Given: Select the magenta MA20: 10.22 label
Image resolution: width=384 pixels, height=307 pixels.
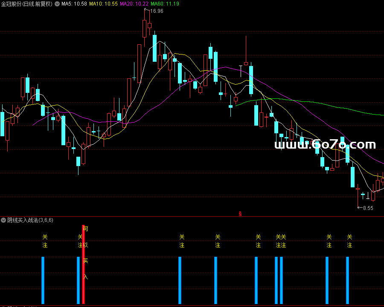Looking at the screenshot, I should (134, 4).
